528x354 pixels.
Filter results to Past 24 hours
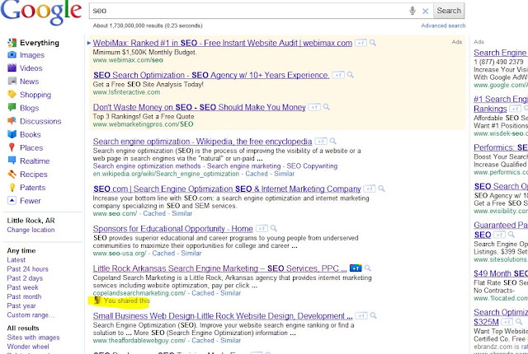tap(27, 269)
